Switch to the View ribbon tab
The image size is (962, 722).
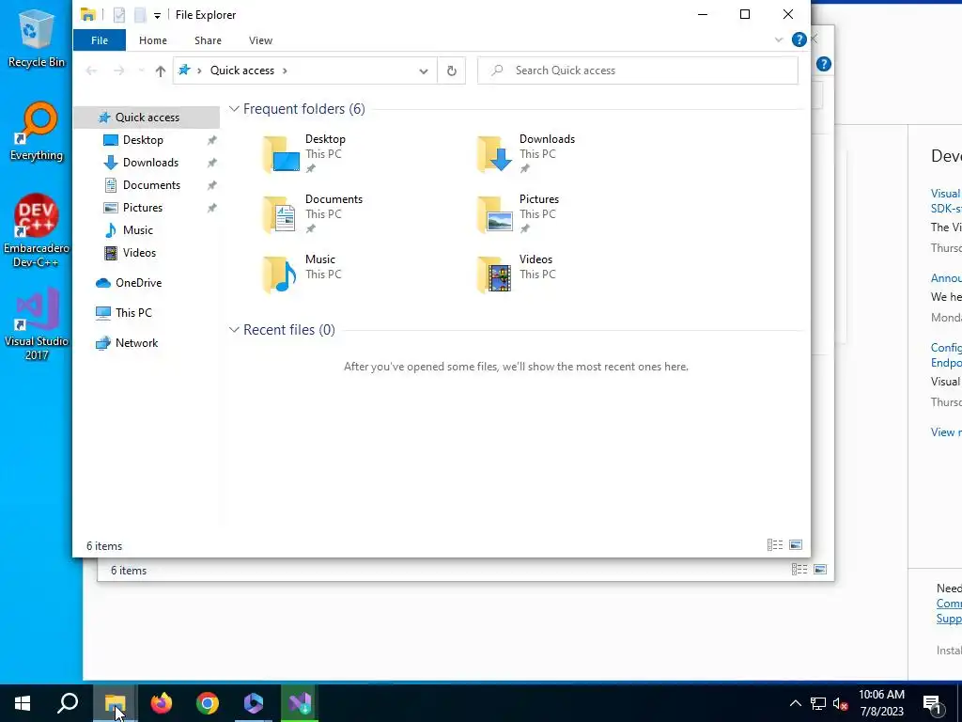pyautogui.click(x=261, y=40)
